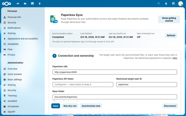The width and height of the screenshot is (186, 116).
Task: Click the bell icon beside Notifications
Action: (x=5, y=28)
